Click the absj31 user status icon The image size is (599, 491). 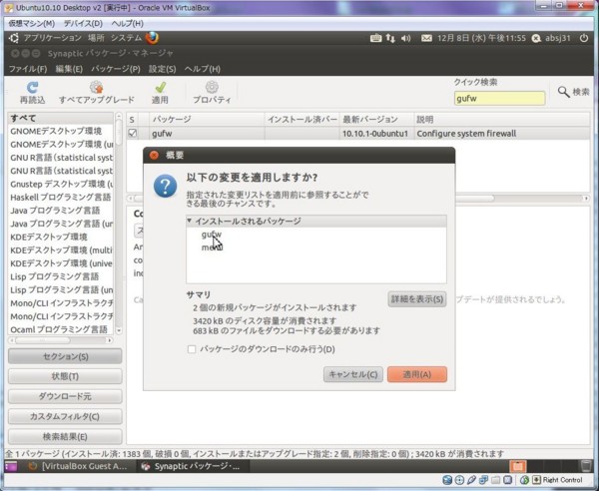tap(536, 38)
